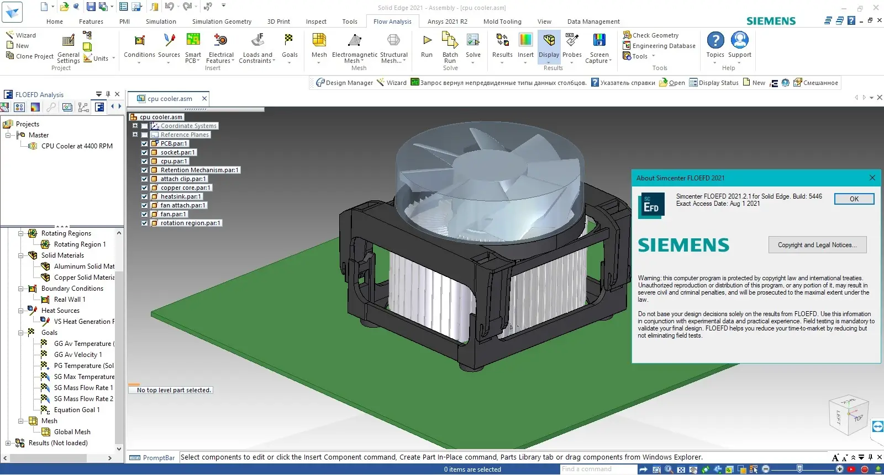Image resolution: width=884 pixels, height=475 pixels.
Task: Collapse the Solid Materials node
Action: click(20, 255)
